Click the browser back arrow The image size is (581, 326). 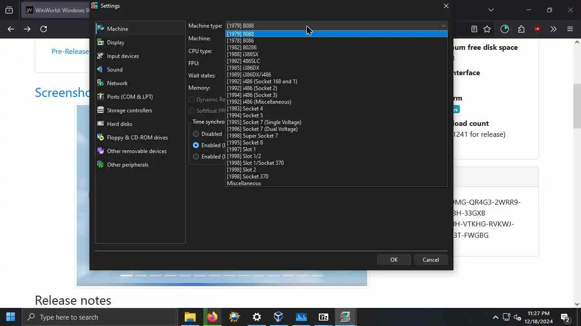[x=11, y=29]
